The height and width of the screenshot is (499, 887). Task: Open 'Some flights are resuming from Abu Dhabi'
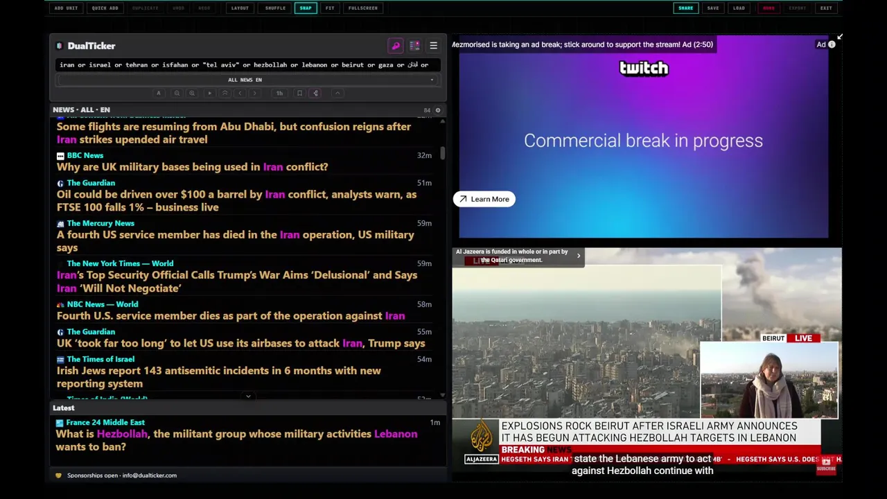click(x=234, y=133)
